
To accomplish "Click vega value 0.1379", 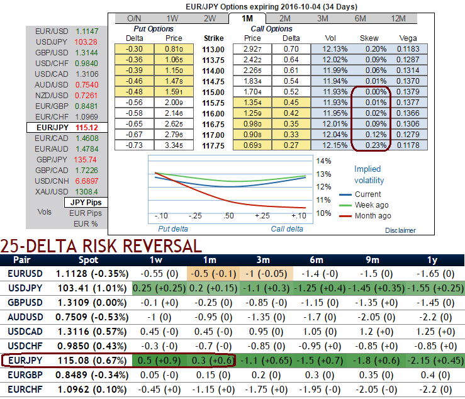I will coord(408,92).
